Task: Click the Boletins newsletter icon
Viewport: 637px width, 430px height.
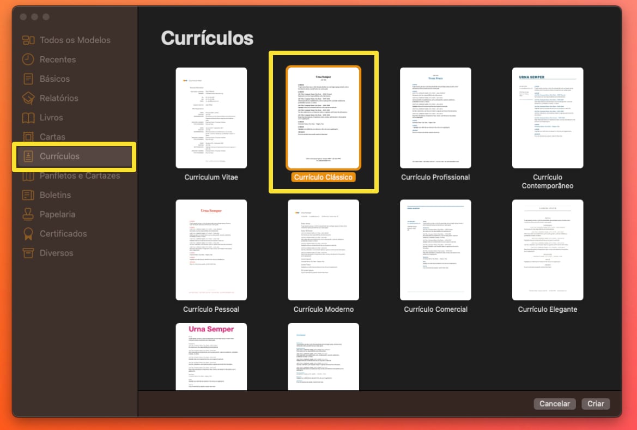Action: pyautogui.click(x=28, y=195)
